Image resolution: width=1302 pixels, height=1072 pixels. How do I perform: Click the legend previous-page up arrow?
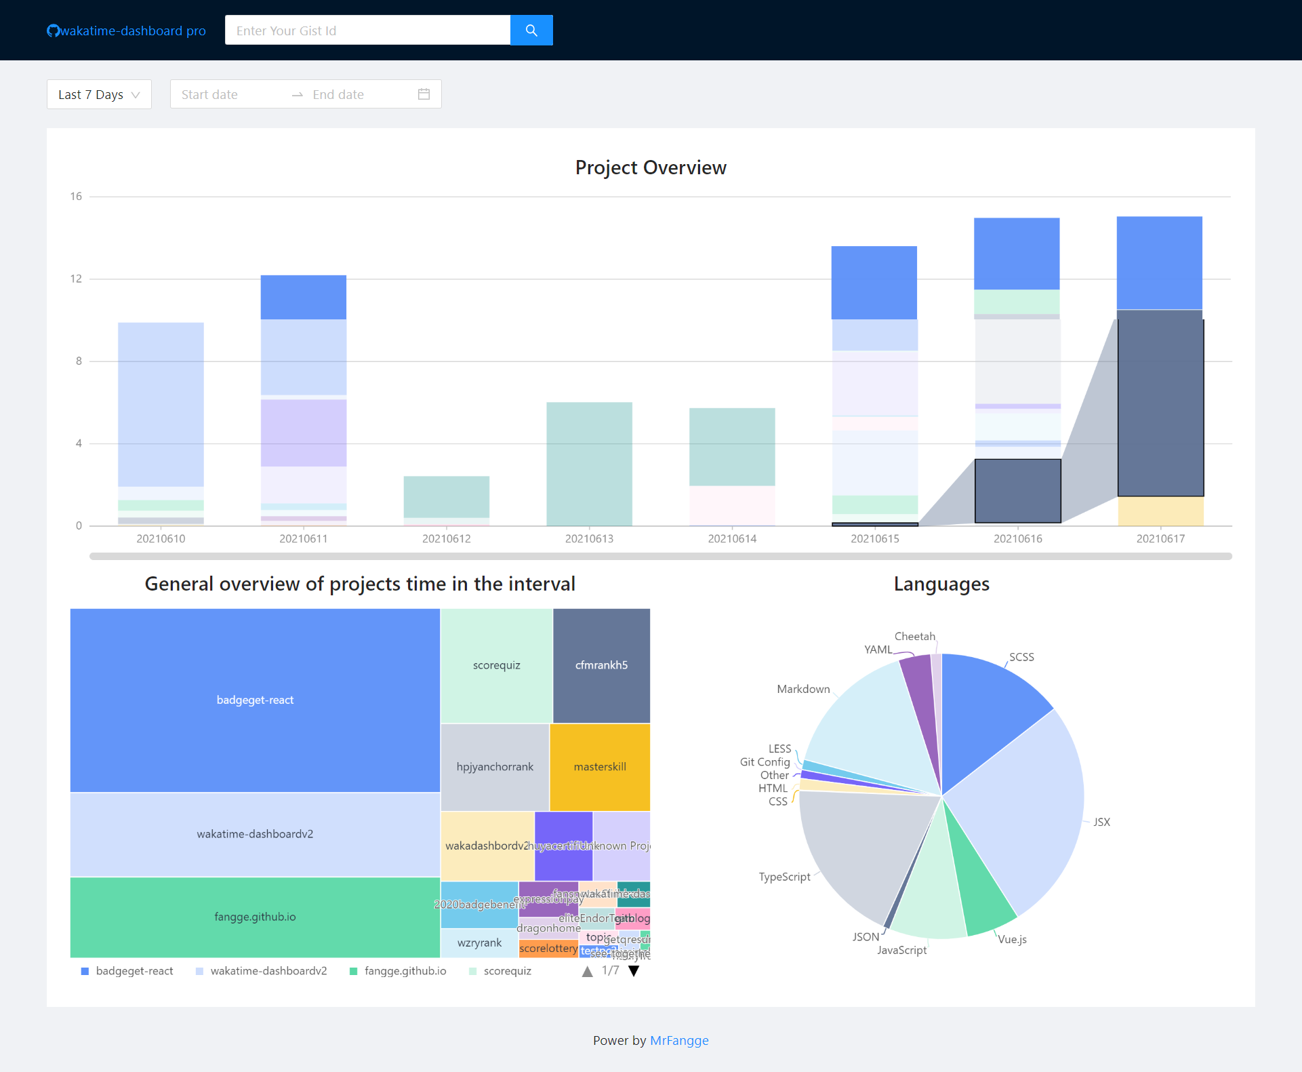(587, 971)
